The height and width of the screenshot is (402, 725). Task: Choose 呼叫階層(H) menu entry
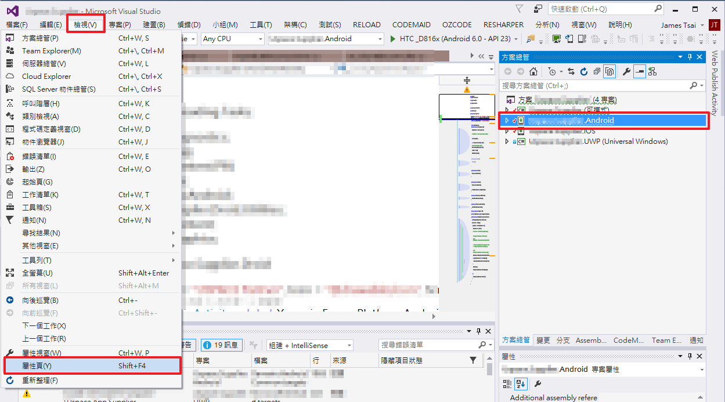click(92, 104)
